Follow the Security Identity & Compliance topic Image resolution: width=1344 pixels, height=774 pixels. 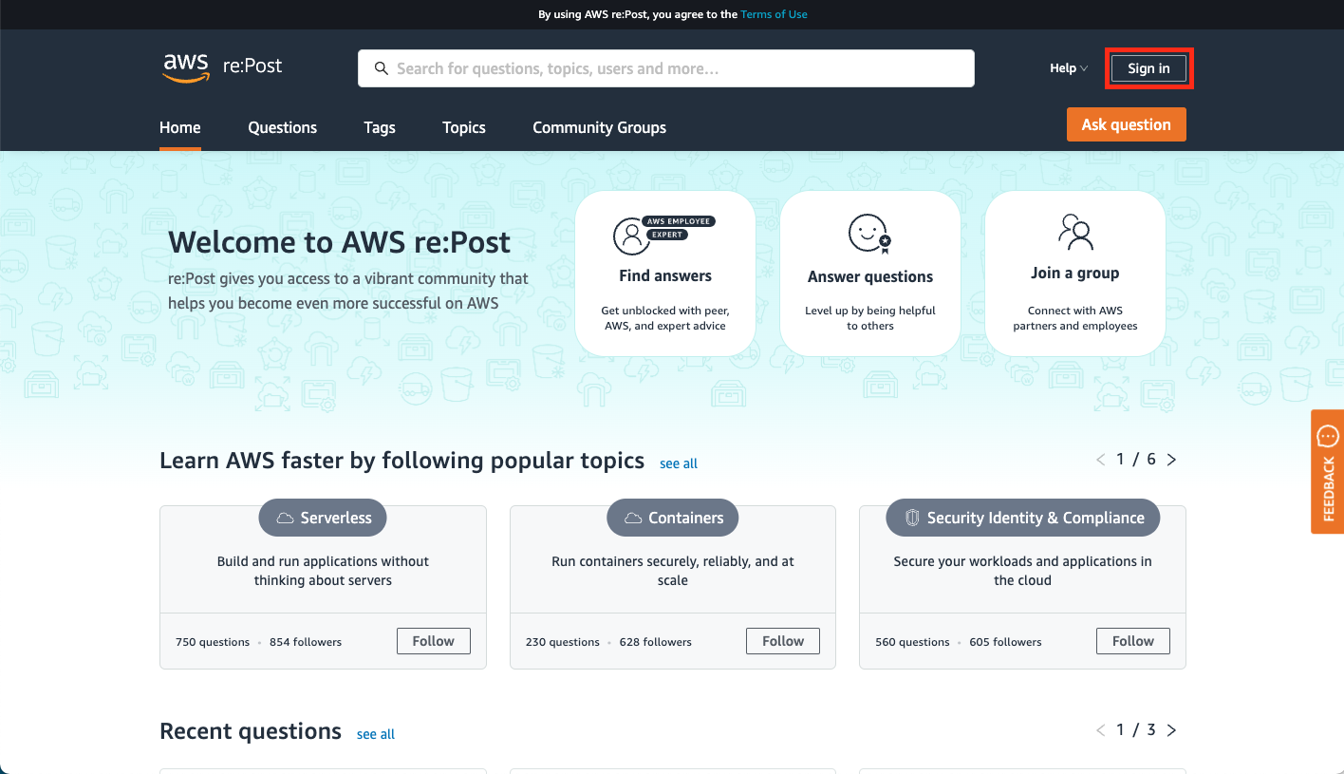point(1133,641)
